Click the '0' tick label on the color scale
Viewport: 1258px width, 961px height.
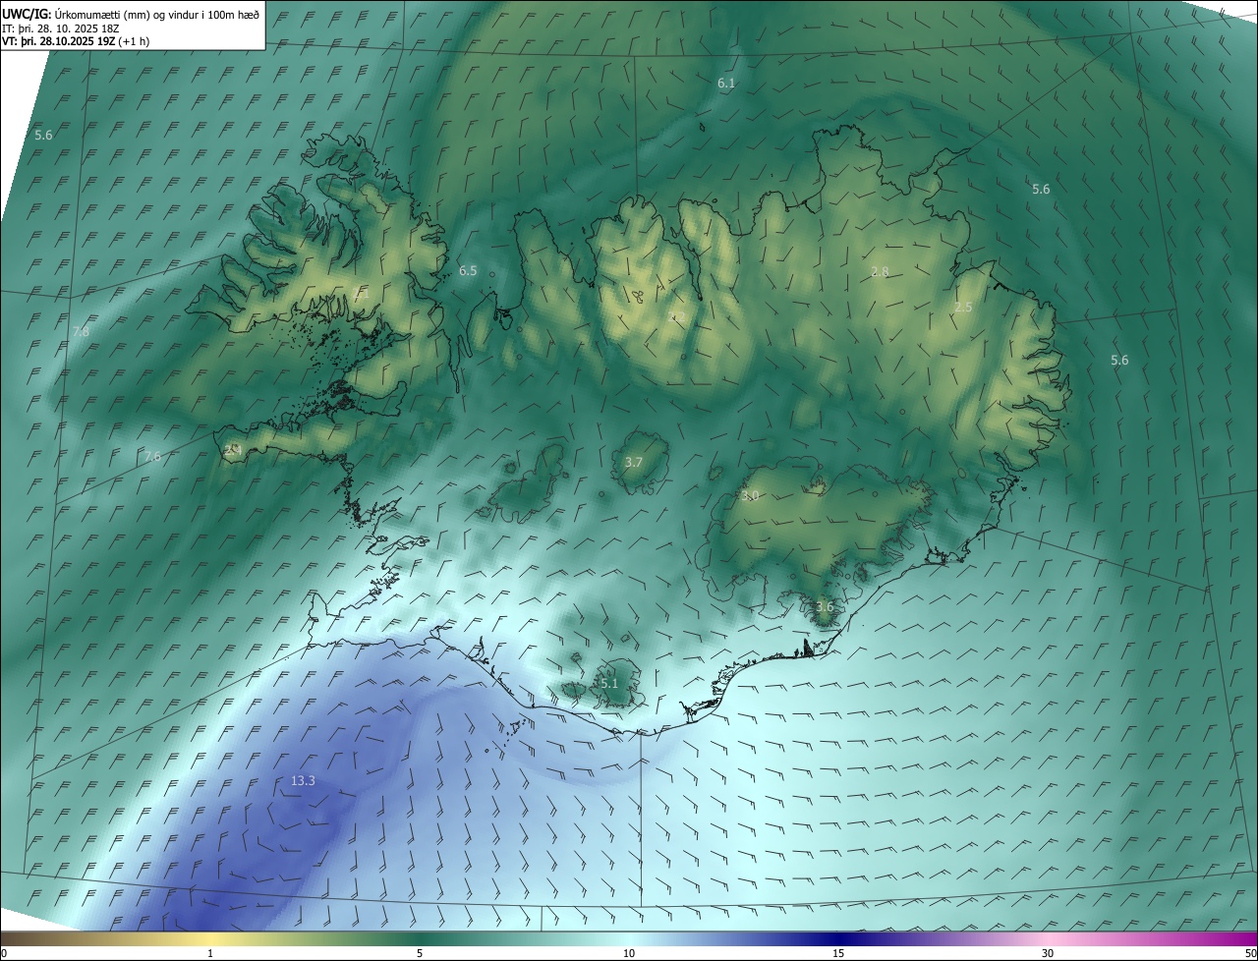(x=4, y=953)
